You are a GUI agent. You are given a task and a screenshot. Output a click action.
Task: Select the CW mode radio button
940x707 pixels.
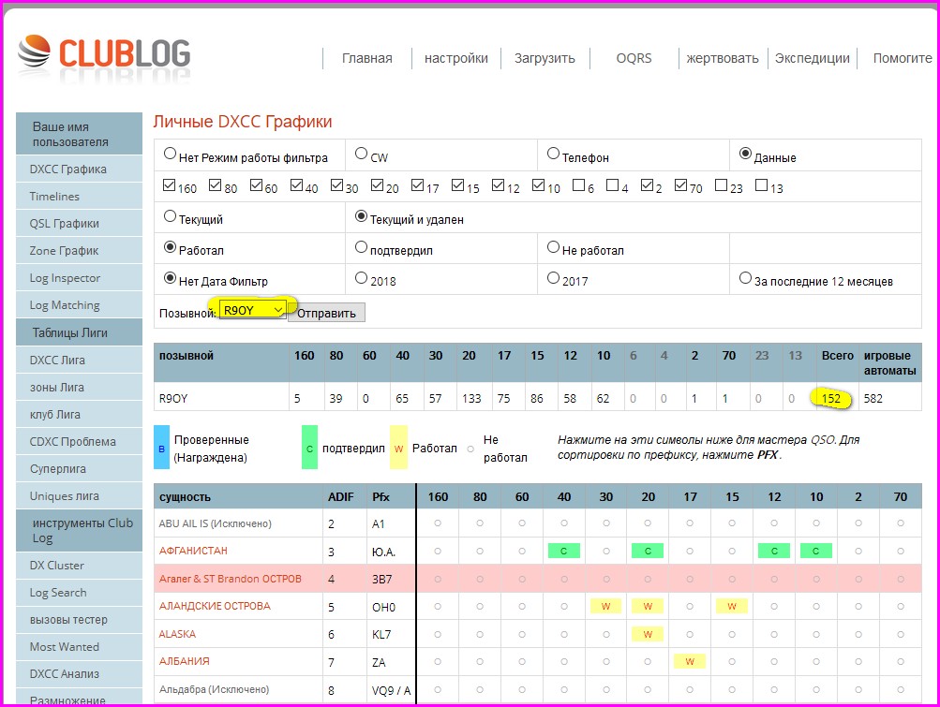coord(362,155)
